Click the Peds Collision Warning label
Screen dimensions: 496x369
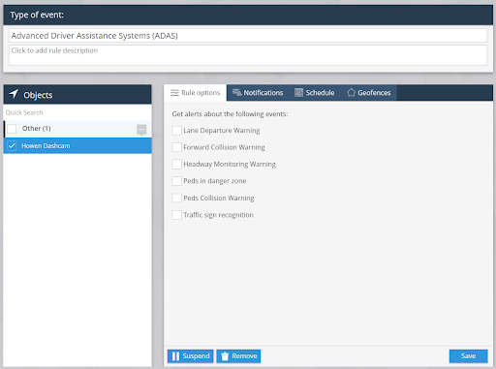[219, 198]
